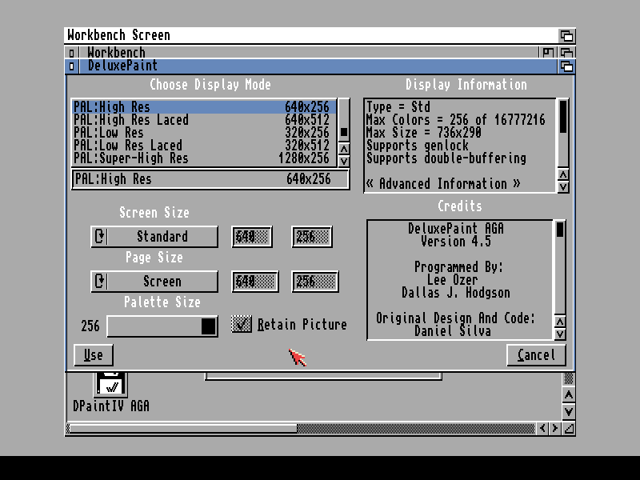
Task: Open the DPaintIV AGA disk icon
Action: (x=111, y=384)
